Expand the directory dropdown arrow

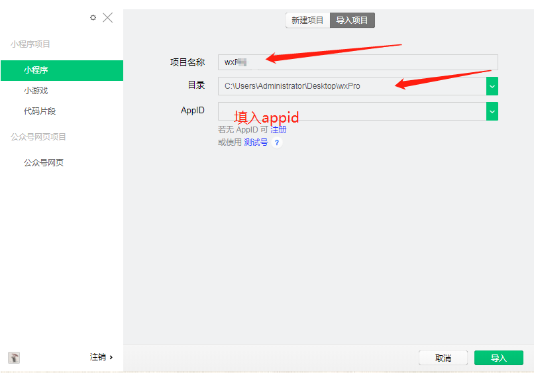pyautogui.click(x=492, y=86)
